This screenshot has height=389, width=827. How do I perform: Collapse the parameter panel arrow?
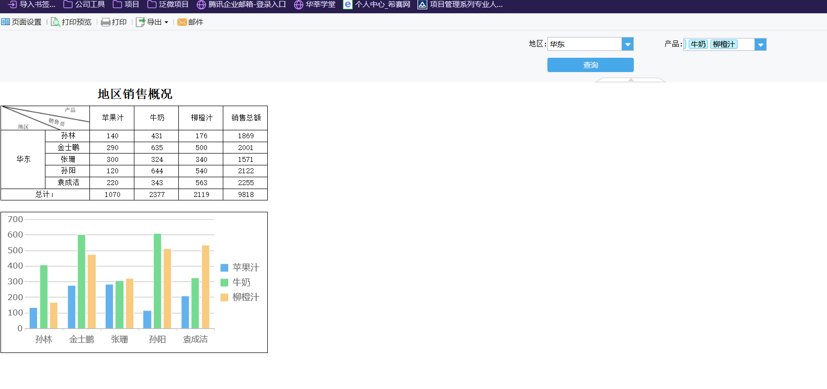click(x=631, y=79)
